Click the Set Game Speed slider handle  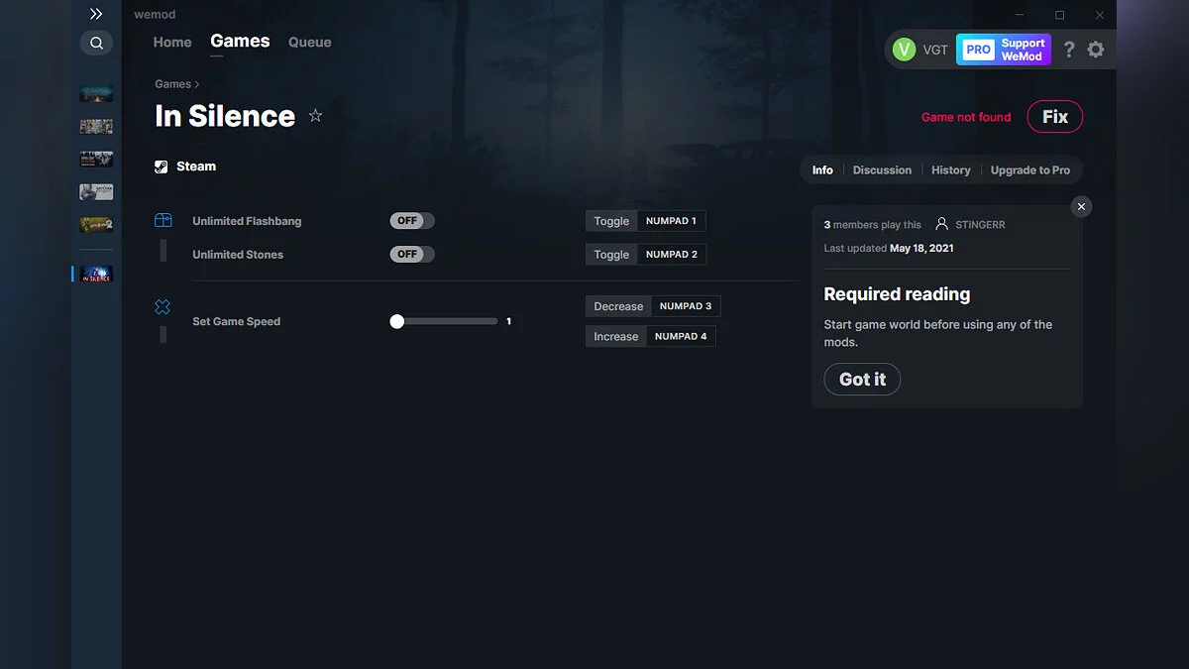click(x=397, y=320)
